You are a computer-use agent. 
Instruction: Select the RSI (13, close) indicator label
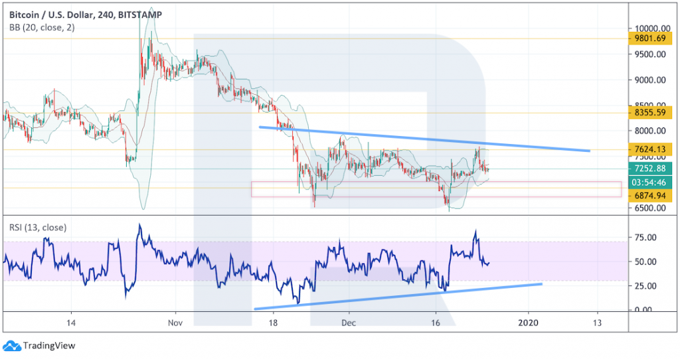pyautogui.click(x=38, y=227)
